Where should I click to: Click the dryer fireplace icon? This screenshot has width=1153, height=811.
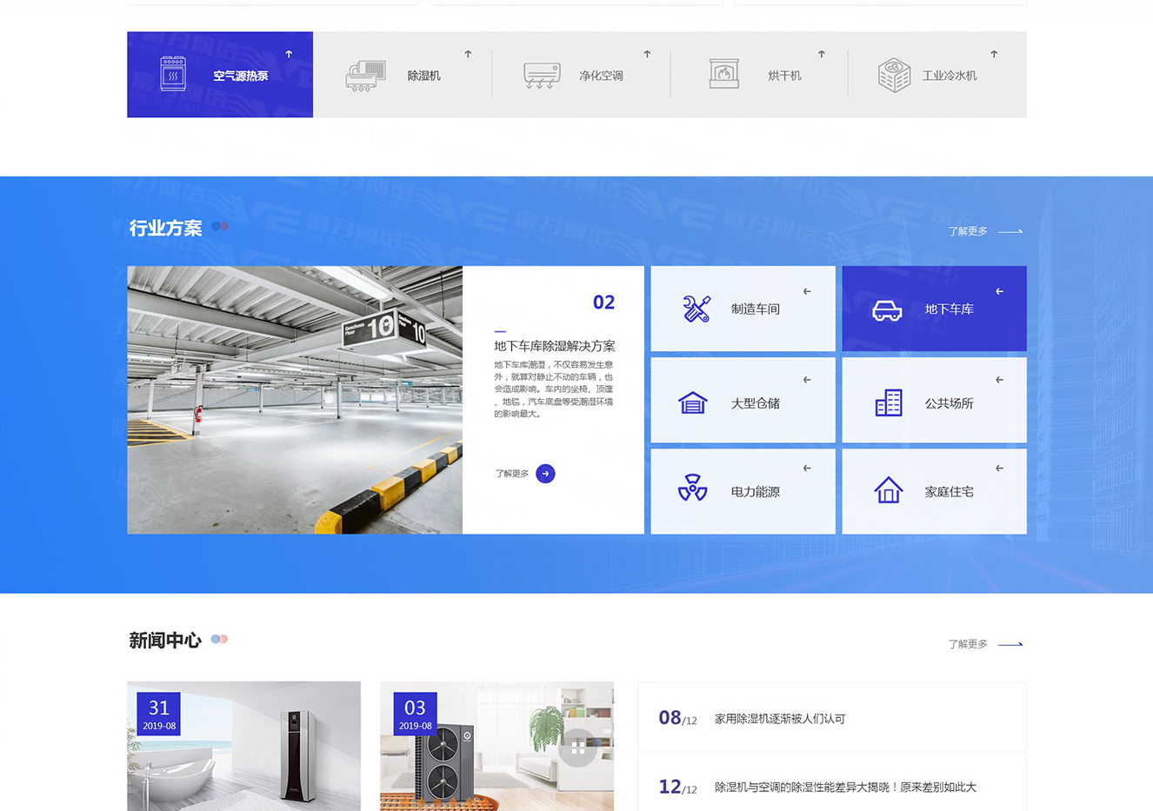point(723,74)
